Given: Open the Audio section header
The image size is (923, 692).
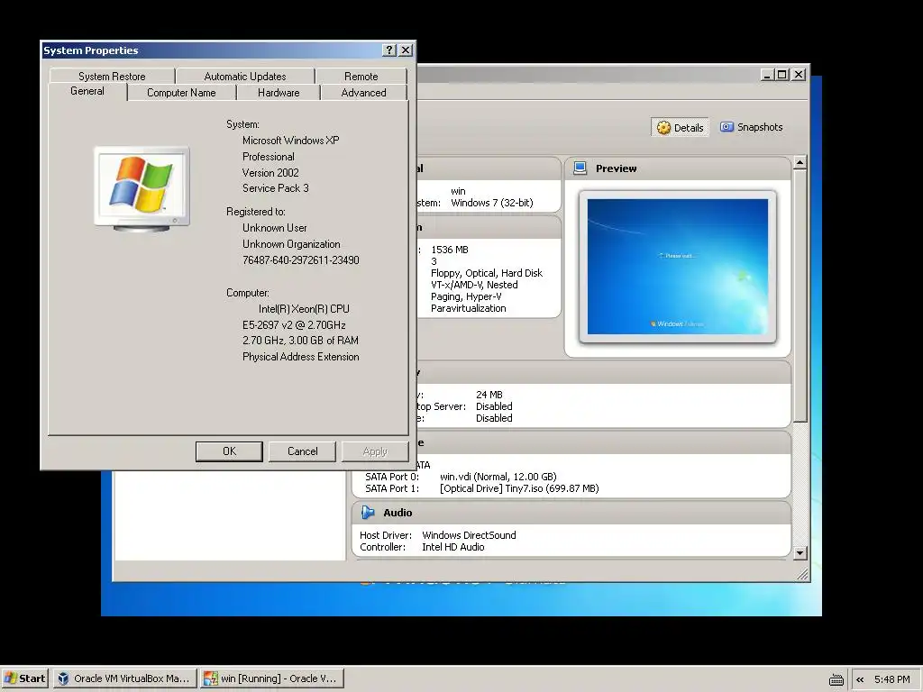Looking at the screenshot, I should [x=571, y=513].
